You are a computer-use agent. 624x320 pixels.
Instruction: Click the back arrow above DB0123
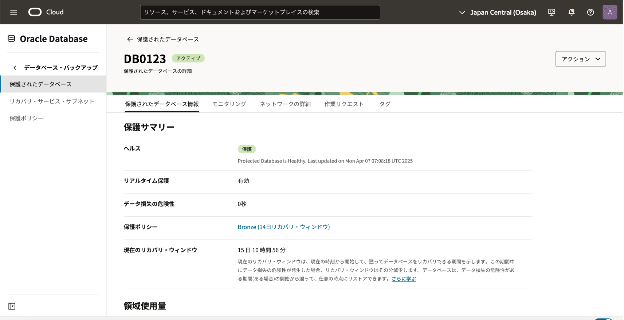tap(130, 39)
